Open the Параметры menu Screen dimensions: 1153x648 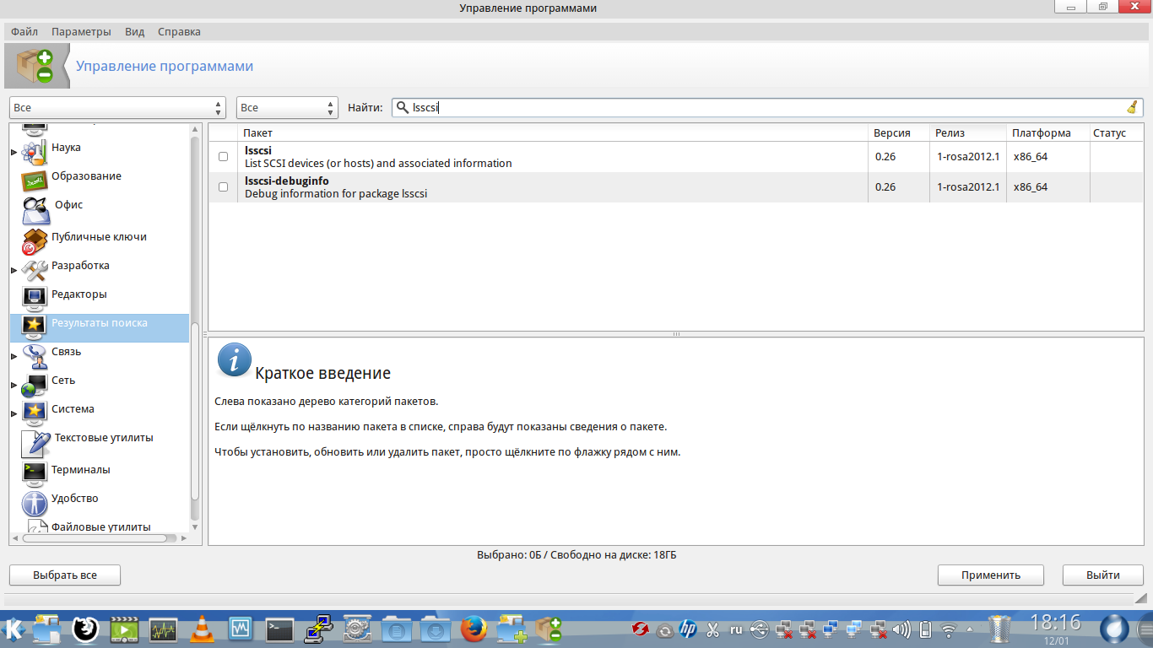pyautogui.click(x=81, y=31)
